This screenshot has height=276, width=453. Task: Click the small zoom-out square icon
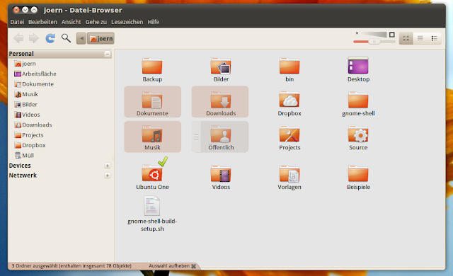pos(357,33)
